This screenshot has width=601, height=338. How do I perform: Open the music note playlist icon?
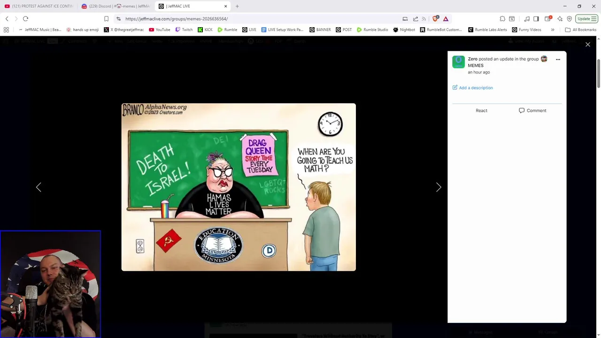tap(527, 19)
